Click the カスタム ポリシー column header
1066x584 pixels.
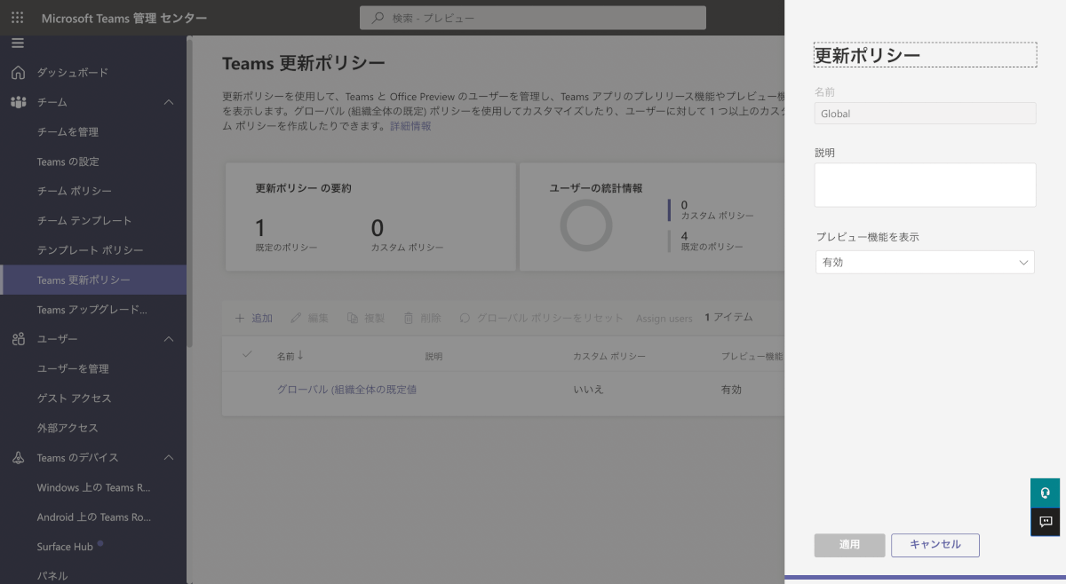[x=609, y=357]
